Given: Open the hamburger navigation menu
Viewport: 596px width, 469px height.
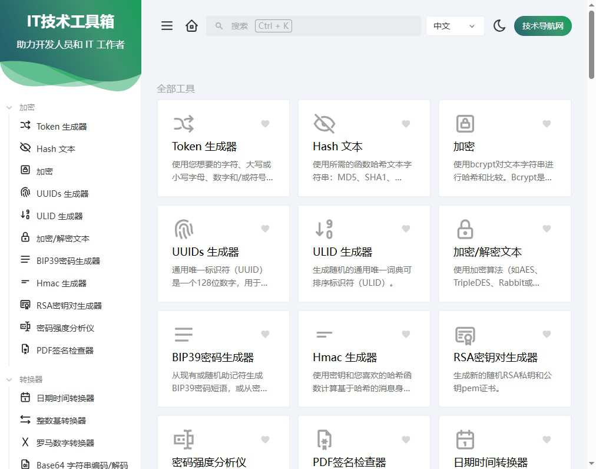Looking at the screenshot, I should [x=167, y=26].
